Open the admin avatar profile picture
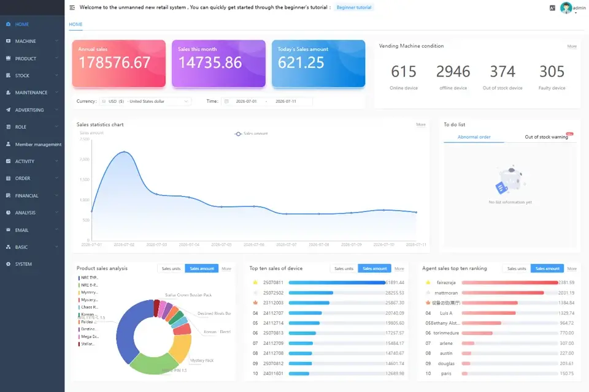The image size is (589, 392). [566, 8]
